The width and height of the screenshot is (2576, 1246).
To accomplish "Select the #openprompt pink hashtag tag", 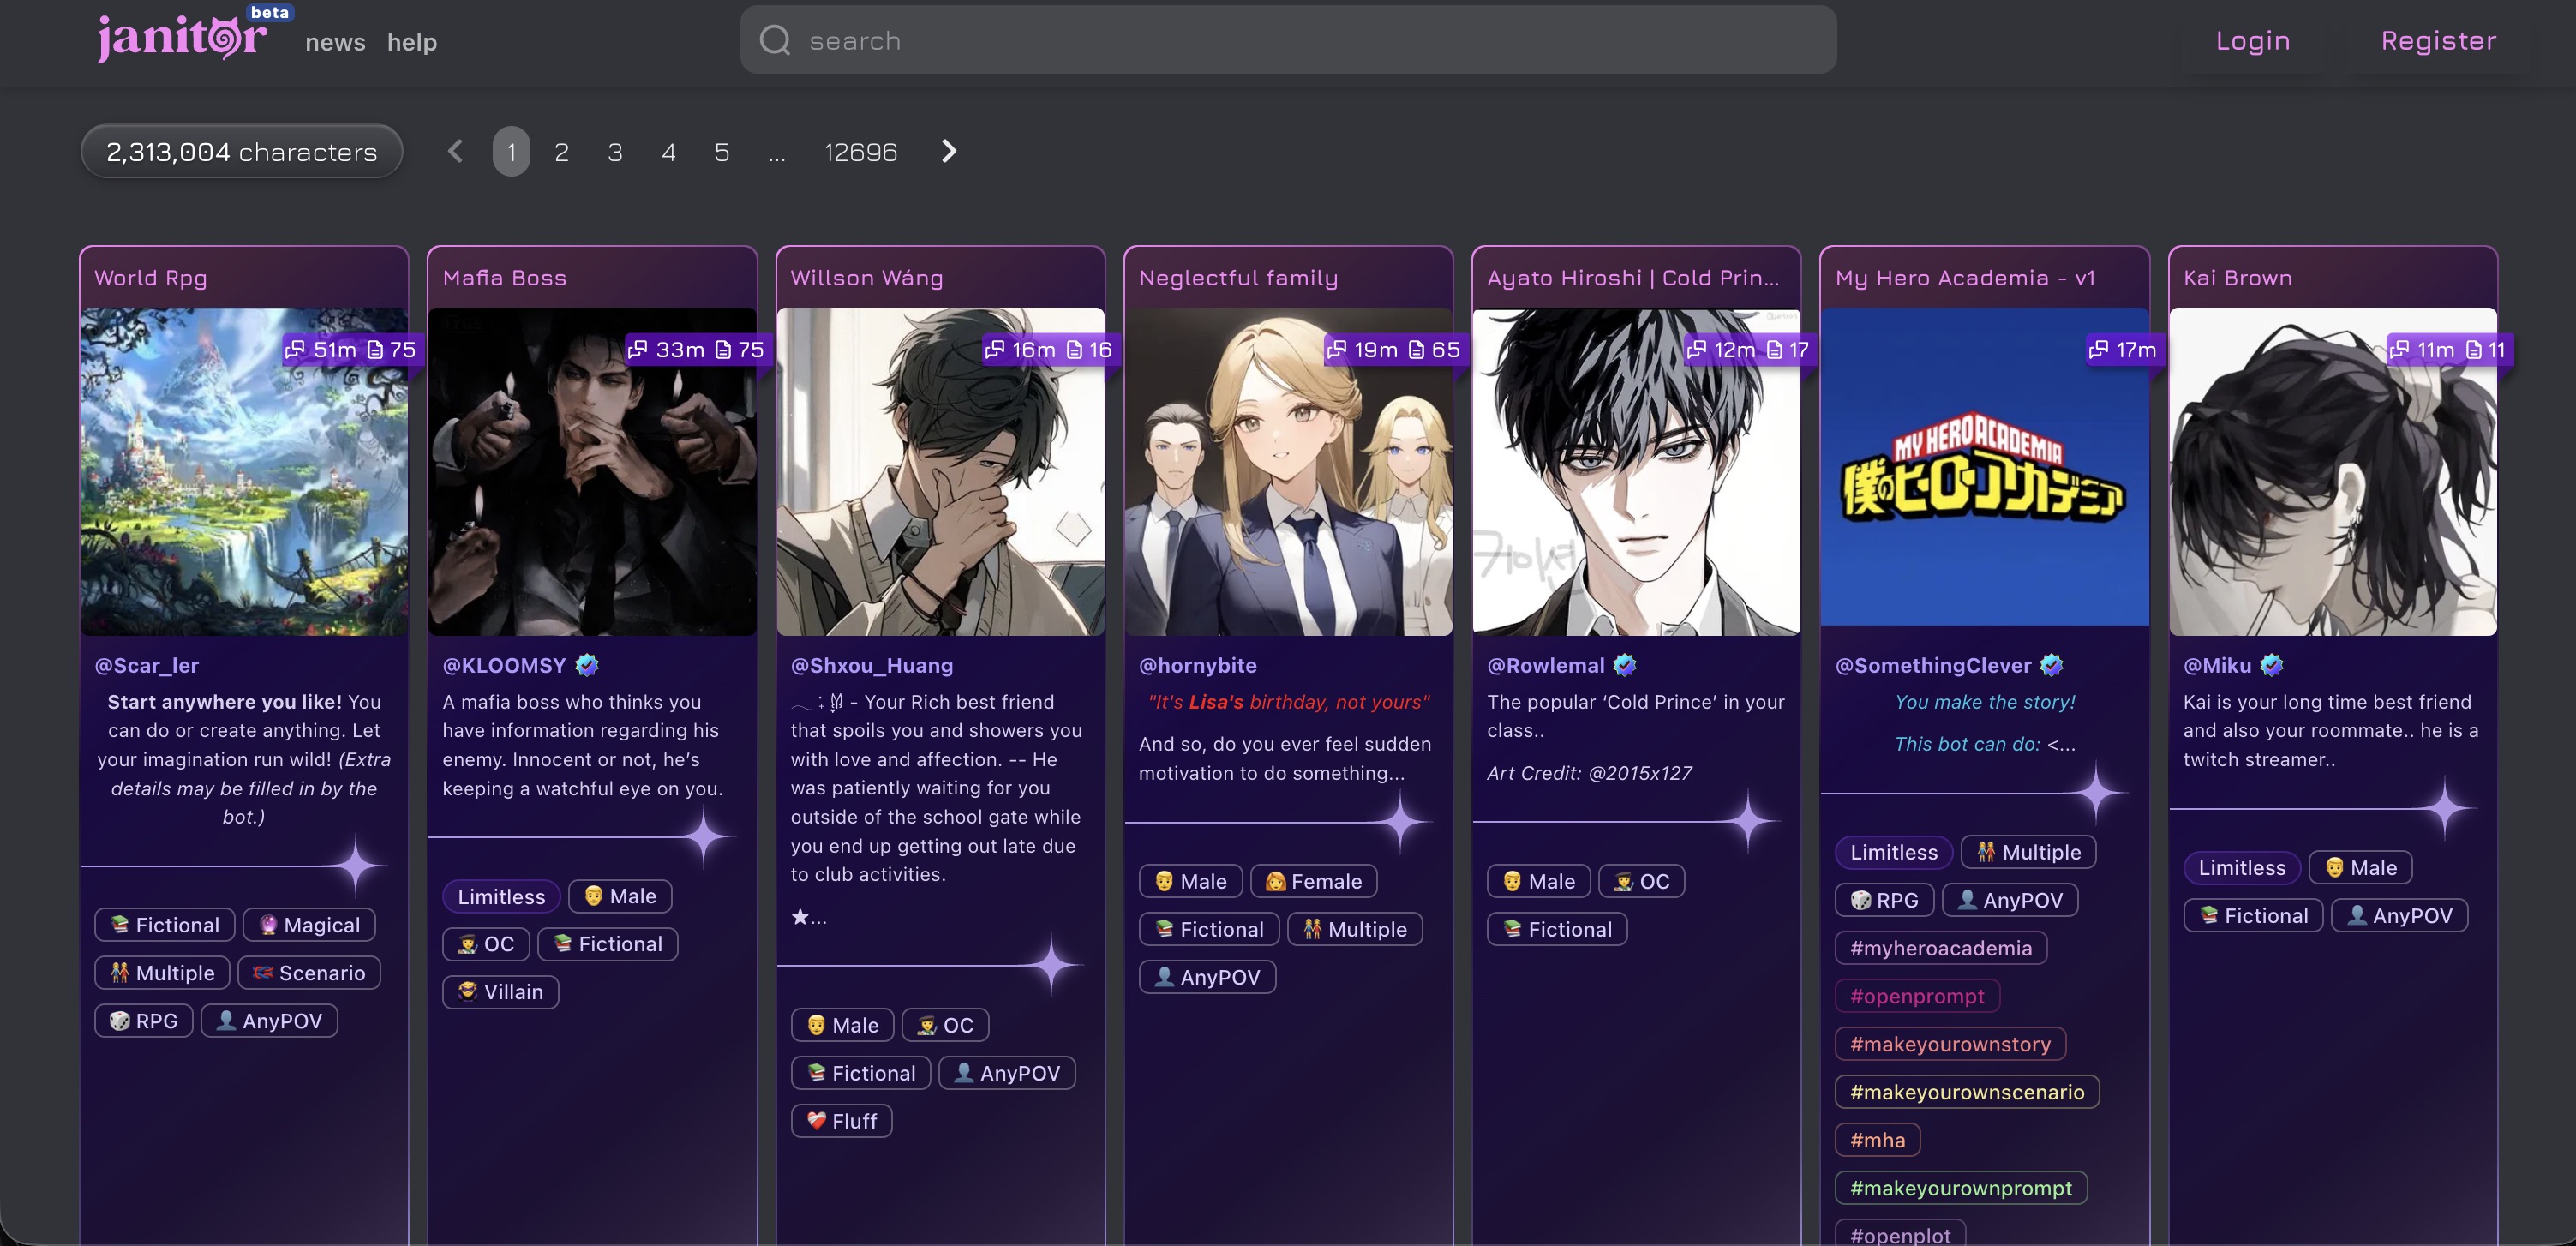I will (1917, 996).
